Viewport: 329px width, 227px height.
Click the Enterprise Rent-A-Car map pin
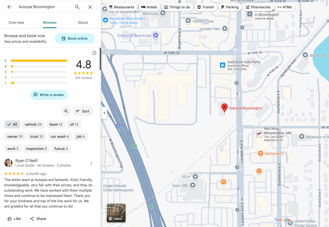pyautogui.click(x=156, y=35)
